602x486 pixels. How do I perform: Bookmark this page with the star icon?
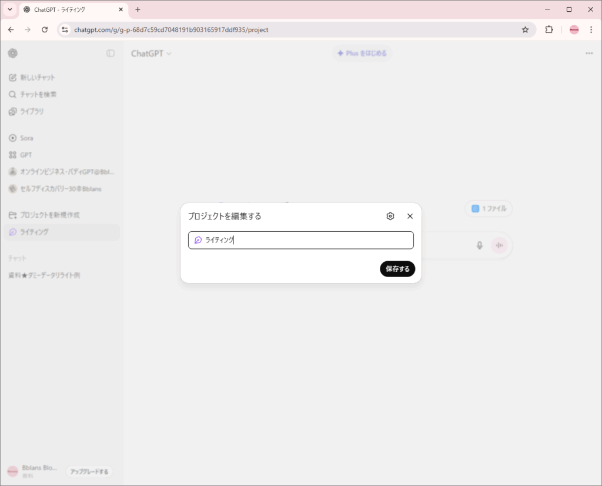[x=526, y=29]
